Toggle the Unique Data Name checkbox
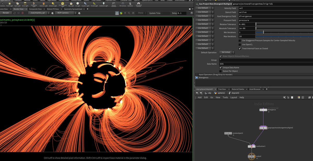 point(220,68)
